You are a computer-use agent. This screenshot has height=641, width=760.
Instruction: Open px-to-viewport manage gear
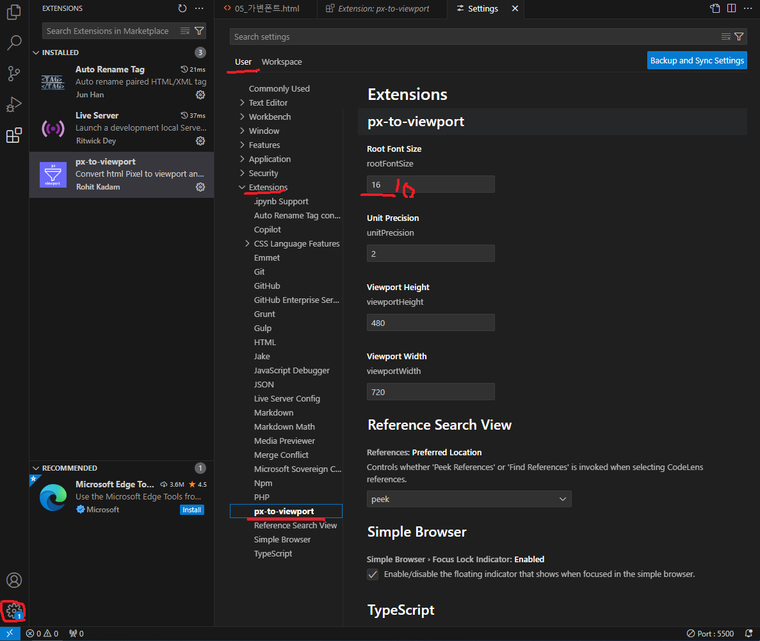click(200, 187)
